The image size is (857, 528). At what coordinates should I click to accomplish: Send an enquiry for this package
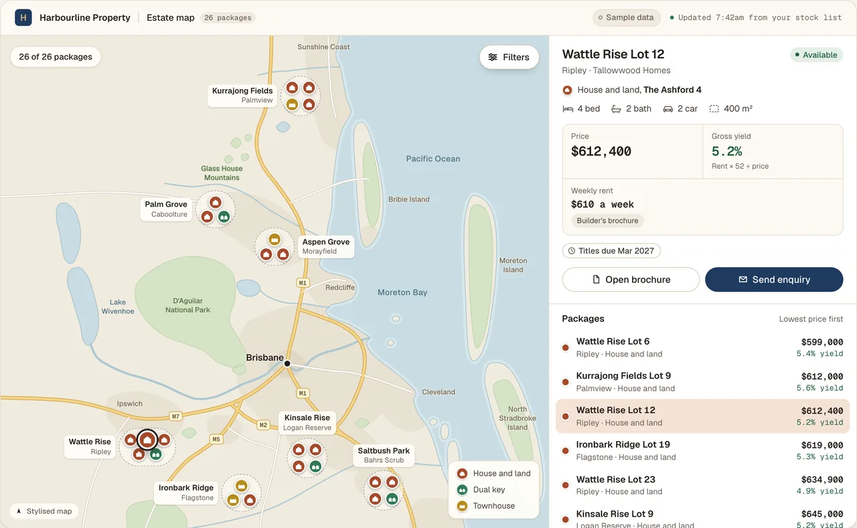click(x=774, y=280)
